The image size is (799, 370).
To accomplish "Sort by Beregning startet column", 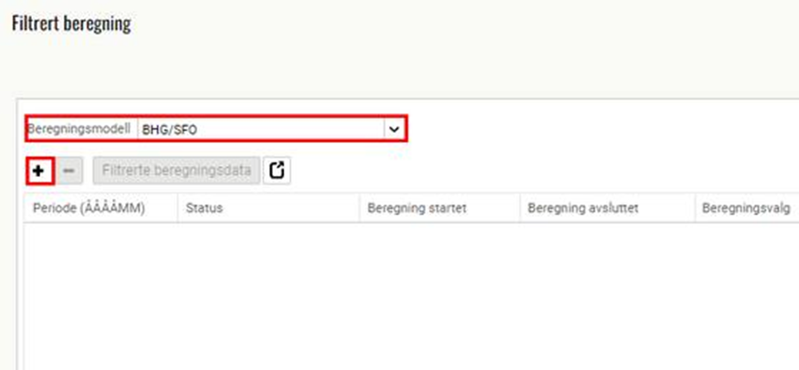I will point(417,208).
